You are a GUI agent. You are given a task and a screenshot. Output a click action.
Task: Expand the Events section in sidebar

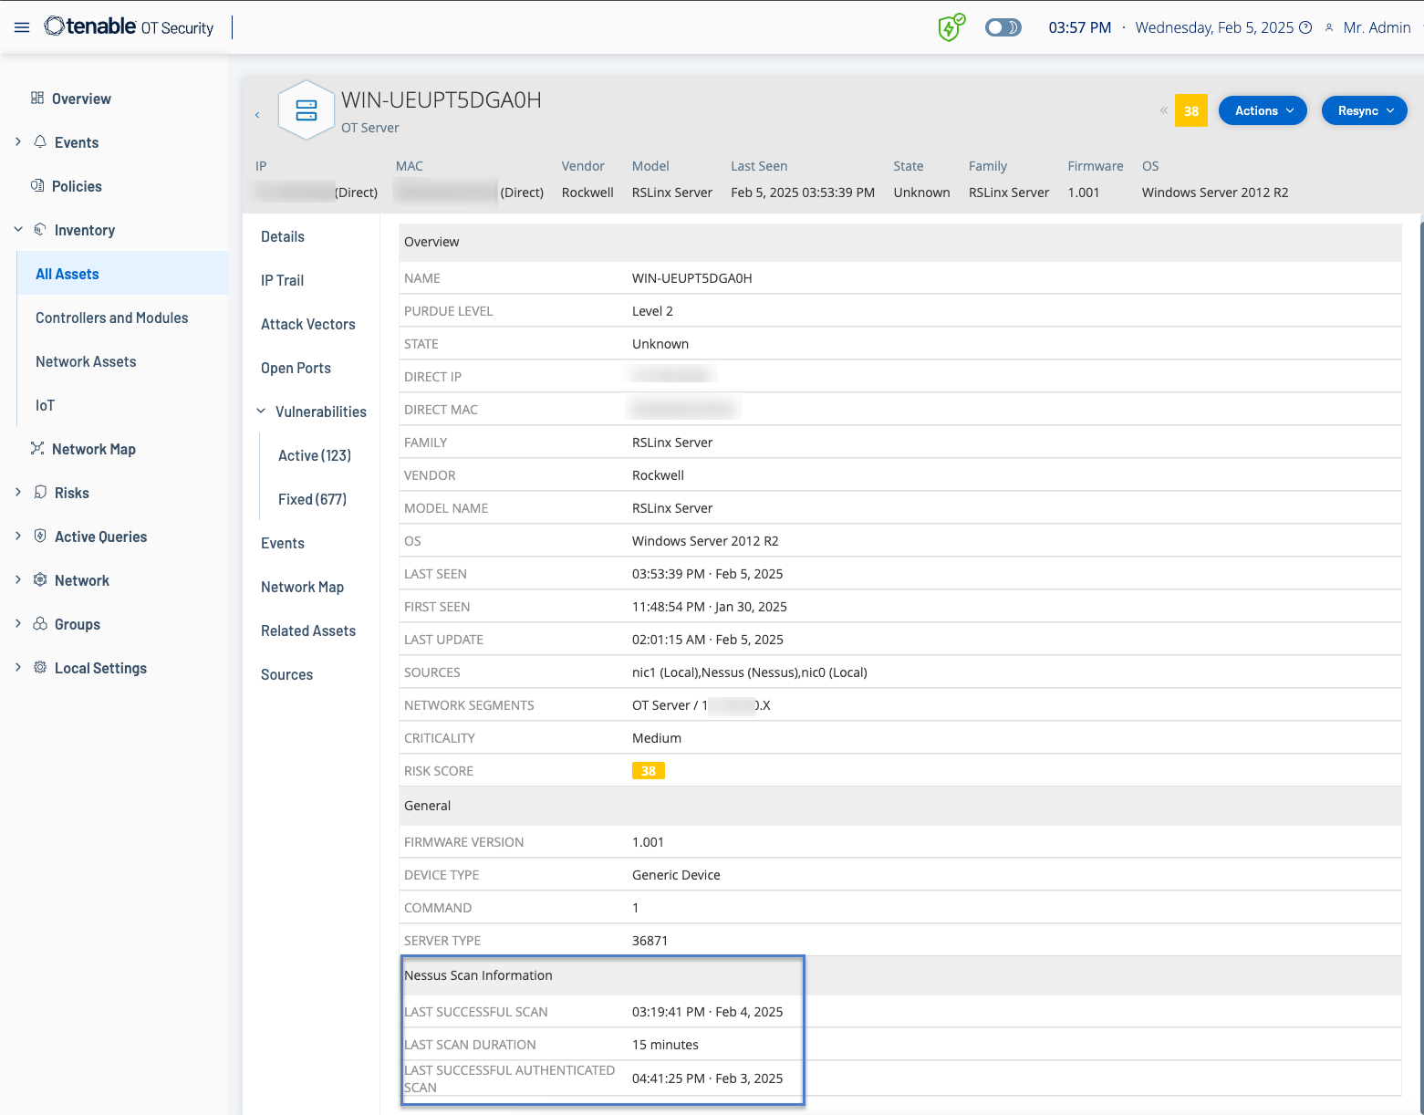pyautogui.click(x=18, y=142)
